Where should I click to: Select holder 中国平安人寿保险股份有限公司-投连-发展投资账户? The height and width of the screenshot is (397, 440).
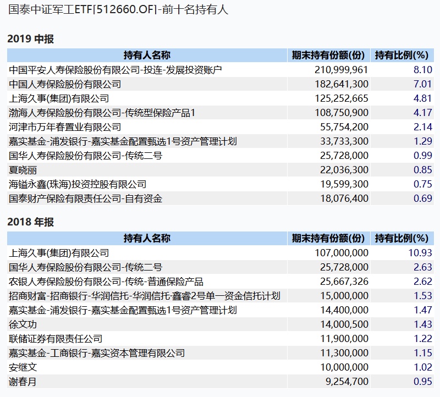[116, 70]
